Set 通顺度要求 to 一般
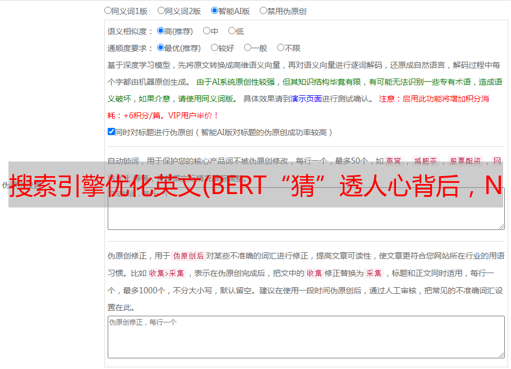 pos(248,48)
